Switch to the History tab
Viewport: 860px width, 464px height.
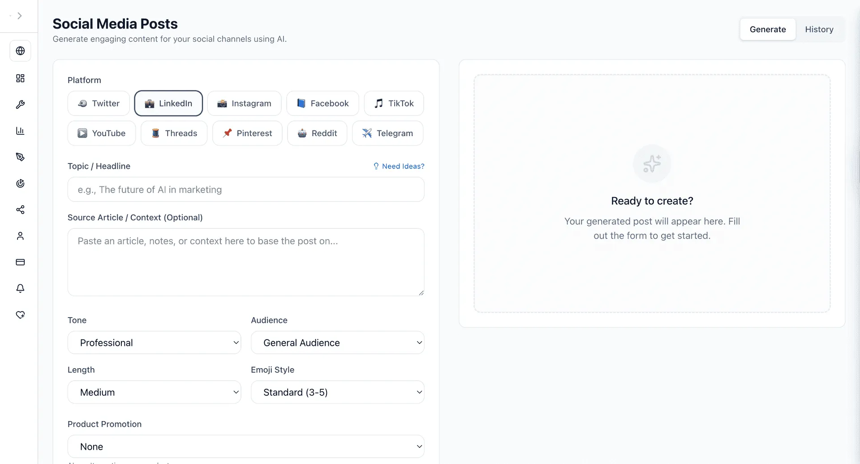[x=819, y=30]
